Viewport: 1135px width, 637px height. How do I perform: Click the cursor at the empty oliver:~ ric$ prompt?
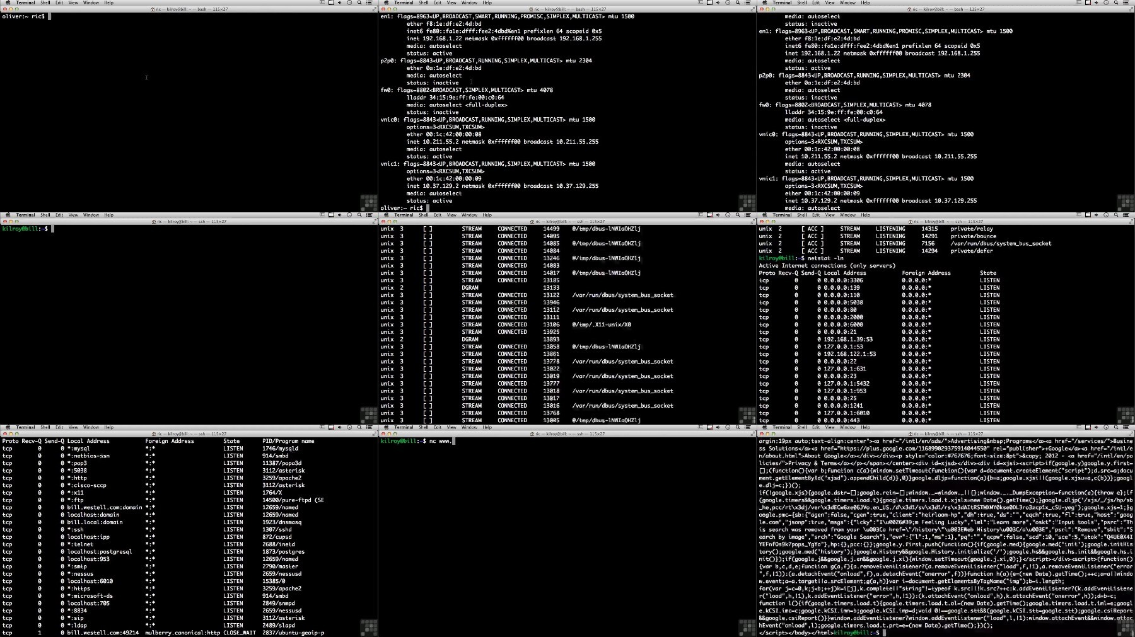pos(49,16)
